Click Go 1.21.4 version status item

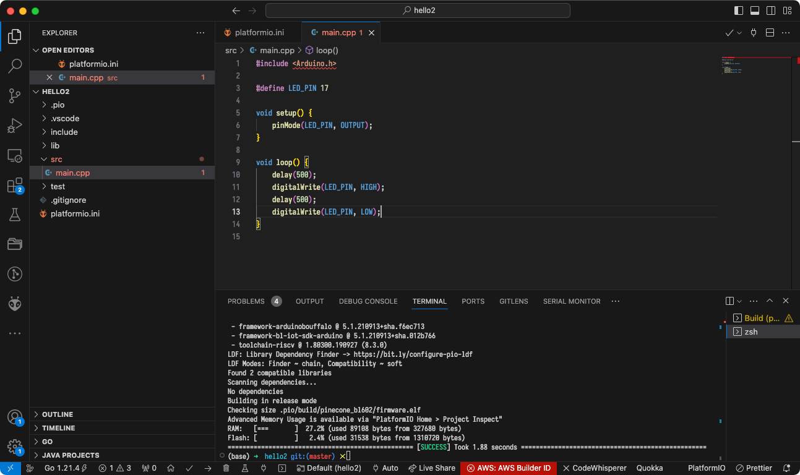(66, 468)
